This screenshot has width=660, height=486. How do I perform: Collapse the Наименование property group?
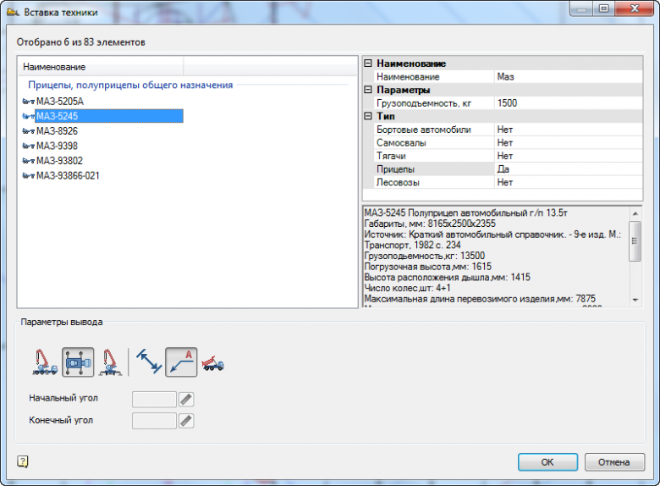[368, 64]
